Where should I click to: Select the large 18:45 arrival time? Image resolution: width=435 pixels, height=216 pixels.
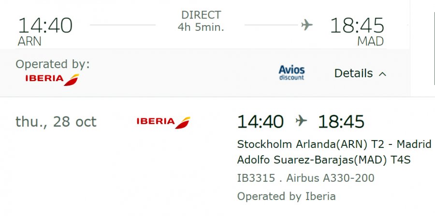click(357, 25)
